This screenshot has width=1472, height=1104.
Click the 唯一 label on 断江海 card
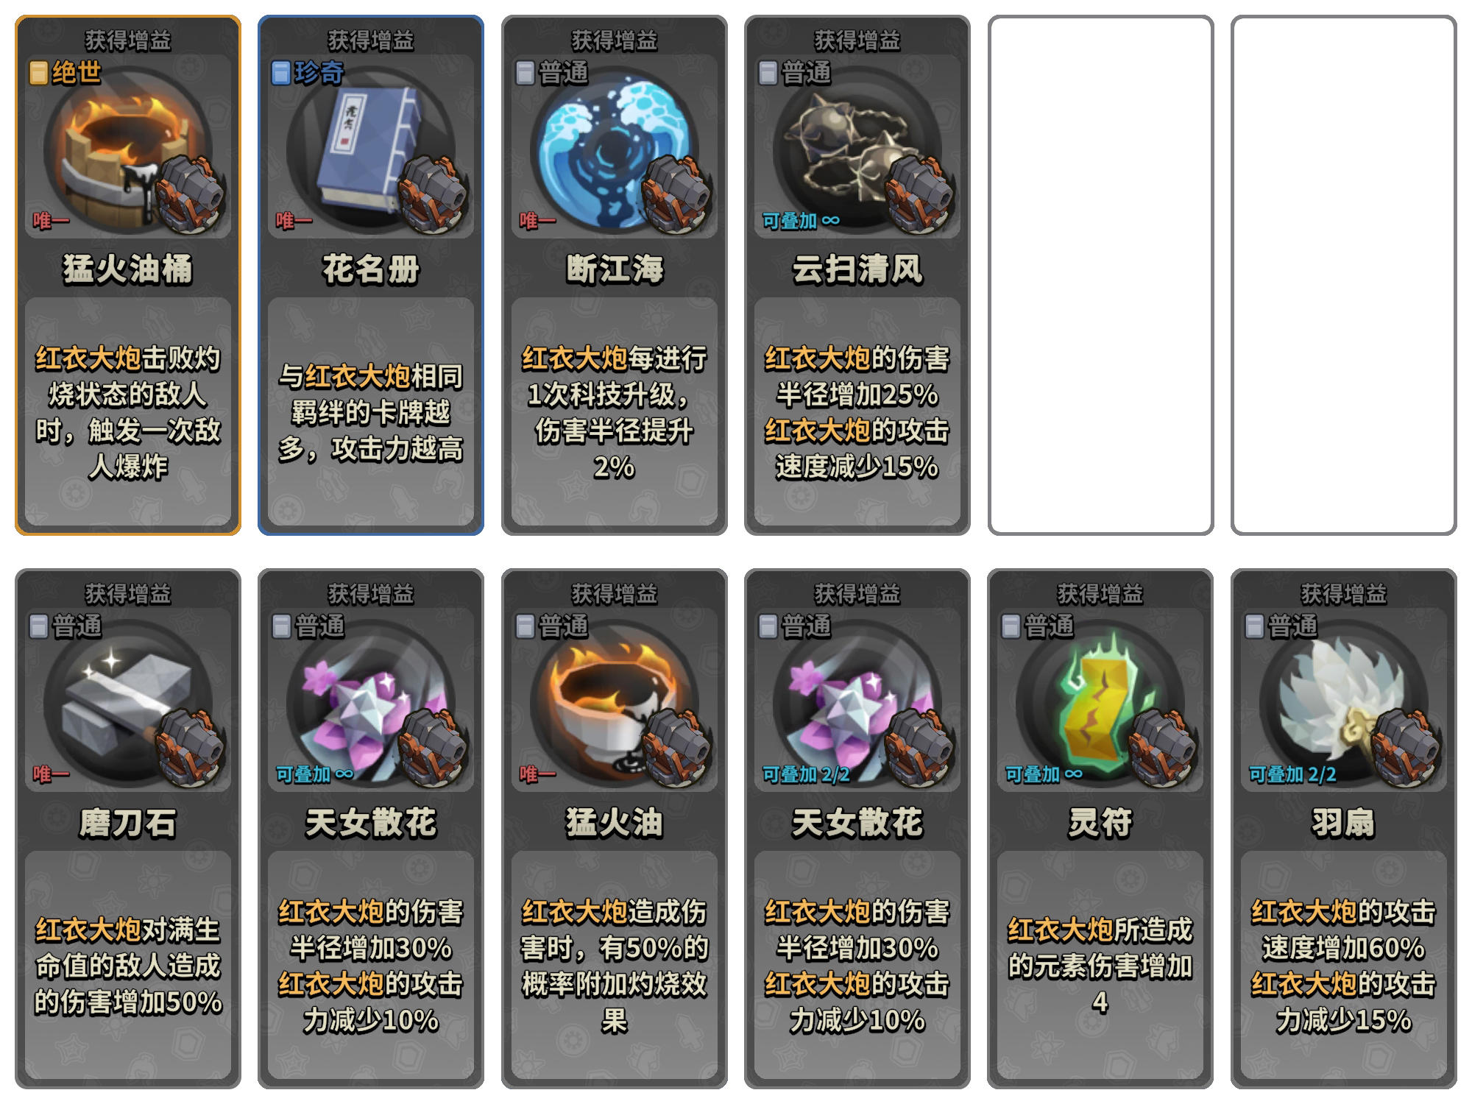tap(537, 220)
